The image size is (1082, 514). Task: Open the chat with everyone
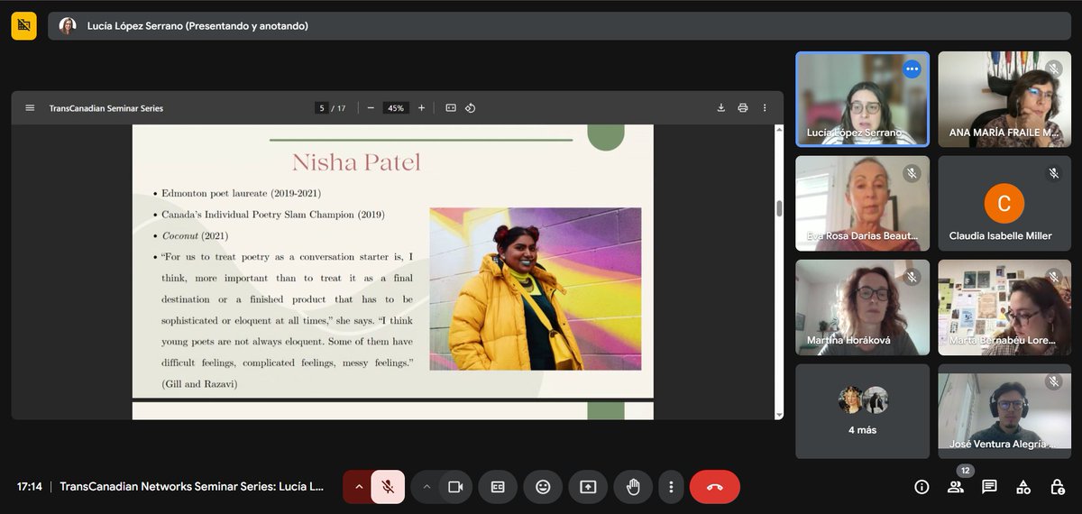pos(989,487)
